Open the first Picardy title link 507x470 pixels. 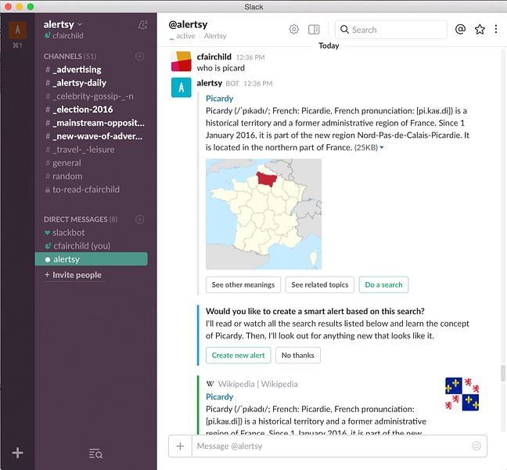220,99
